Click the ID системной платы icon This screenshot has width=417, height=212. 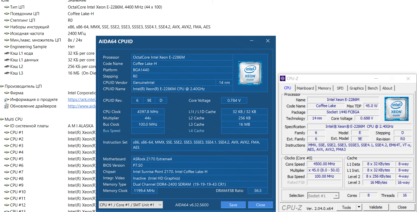coord(7,126)
